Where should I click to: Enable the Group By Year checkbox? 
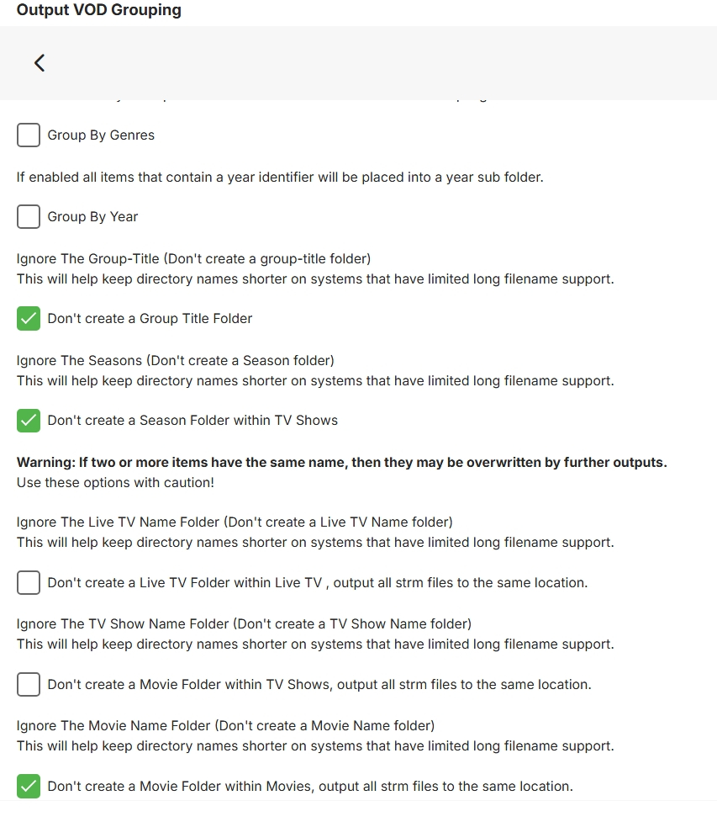pyautogui.click(x=28, y=216)
